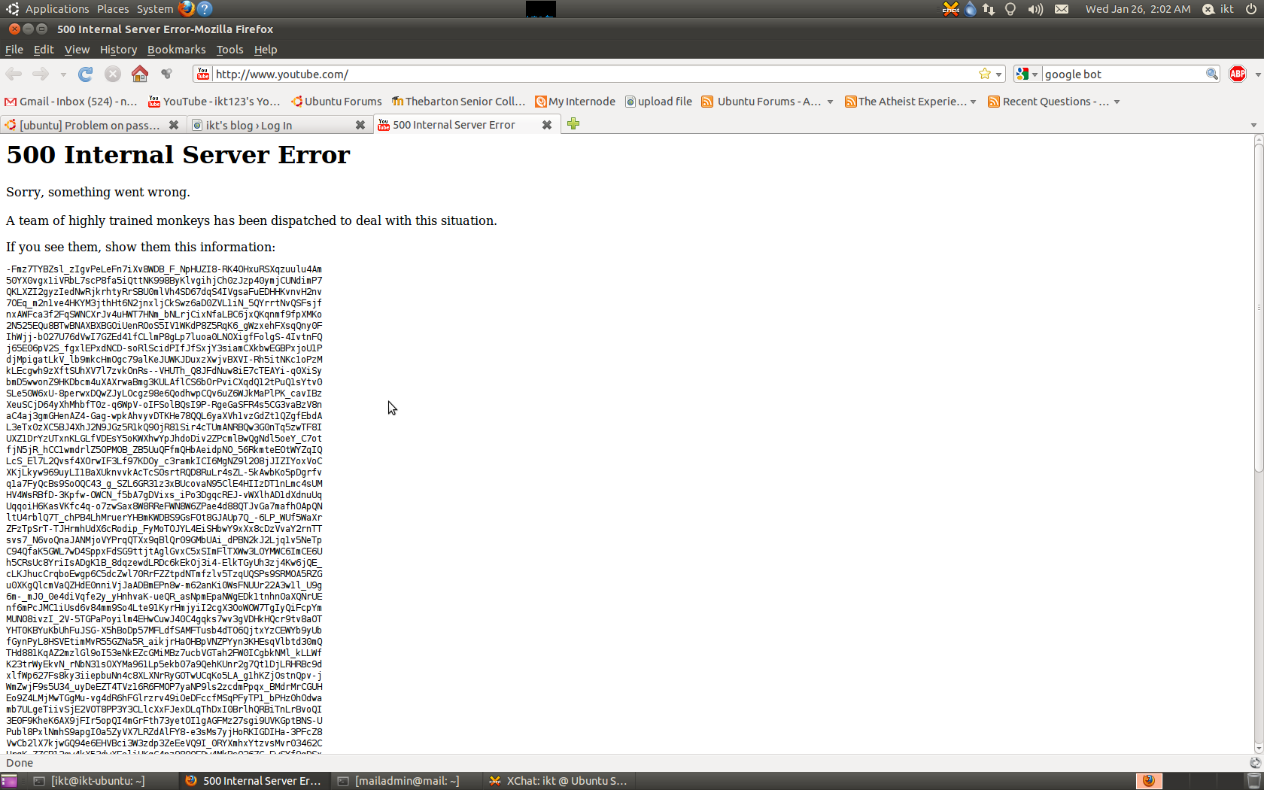Image resolution: width=1264 pixels, height=790 pixels.
Task: Expand The Atheist Experience bookmark feed
Action: [x=973, y=102]
